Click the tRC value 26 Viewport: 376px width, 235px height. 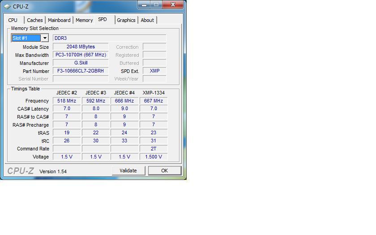pyautogui.click(x=67, y=141)
